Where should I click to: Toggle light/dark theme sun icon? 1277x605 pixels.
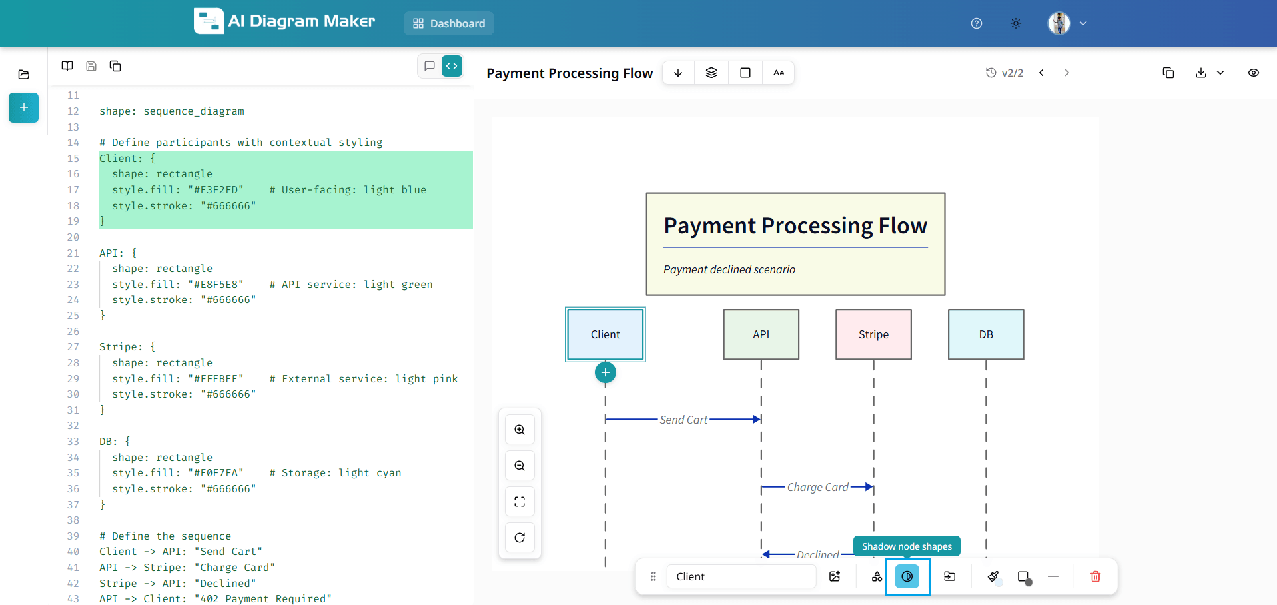pyautogui.click(x=1015, y=23)
